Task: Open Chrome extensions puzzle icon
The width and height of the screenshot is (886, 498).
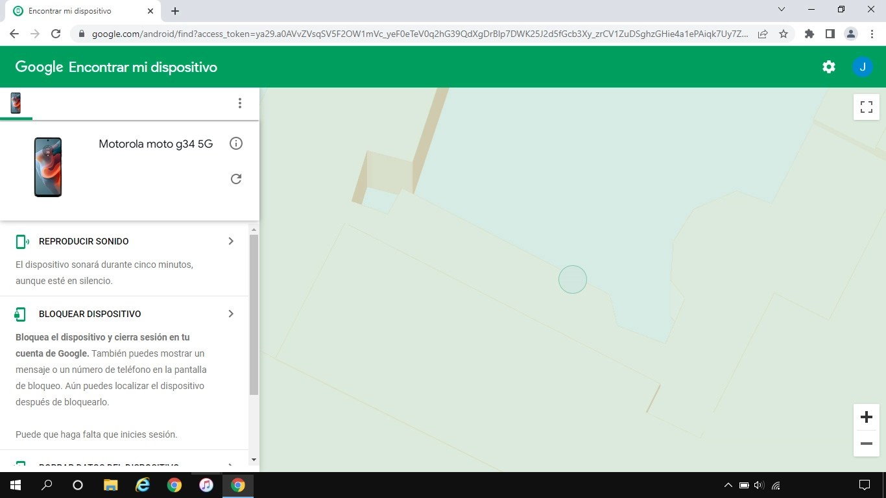Action: coord(809,34)
